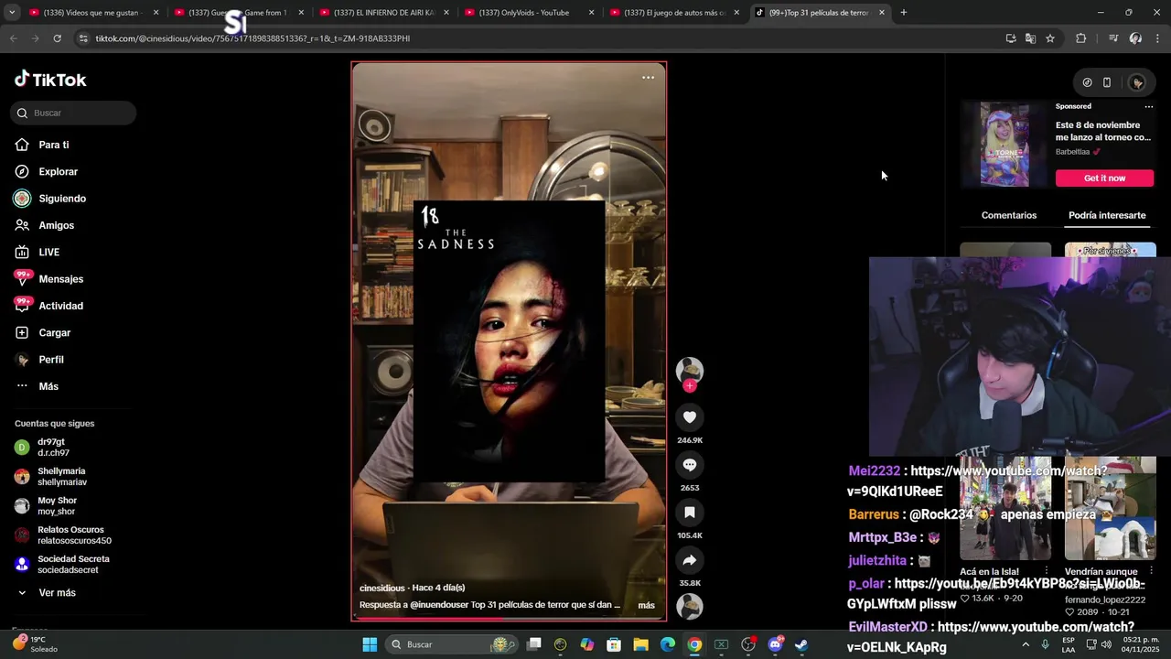
Task: Open the profile avatar in the top-right header
Action: coord(1137,82)
